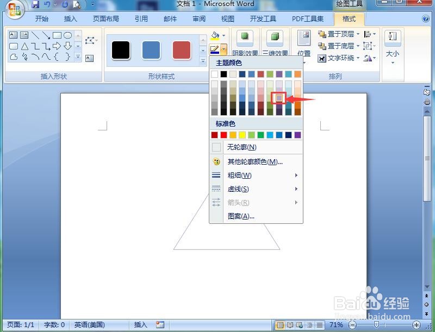The height and width of the screenshot is (332, 435).
Task: Open the 插入 ribbon tab
Action: click(x=70, y=19)
